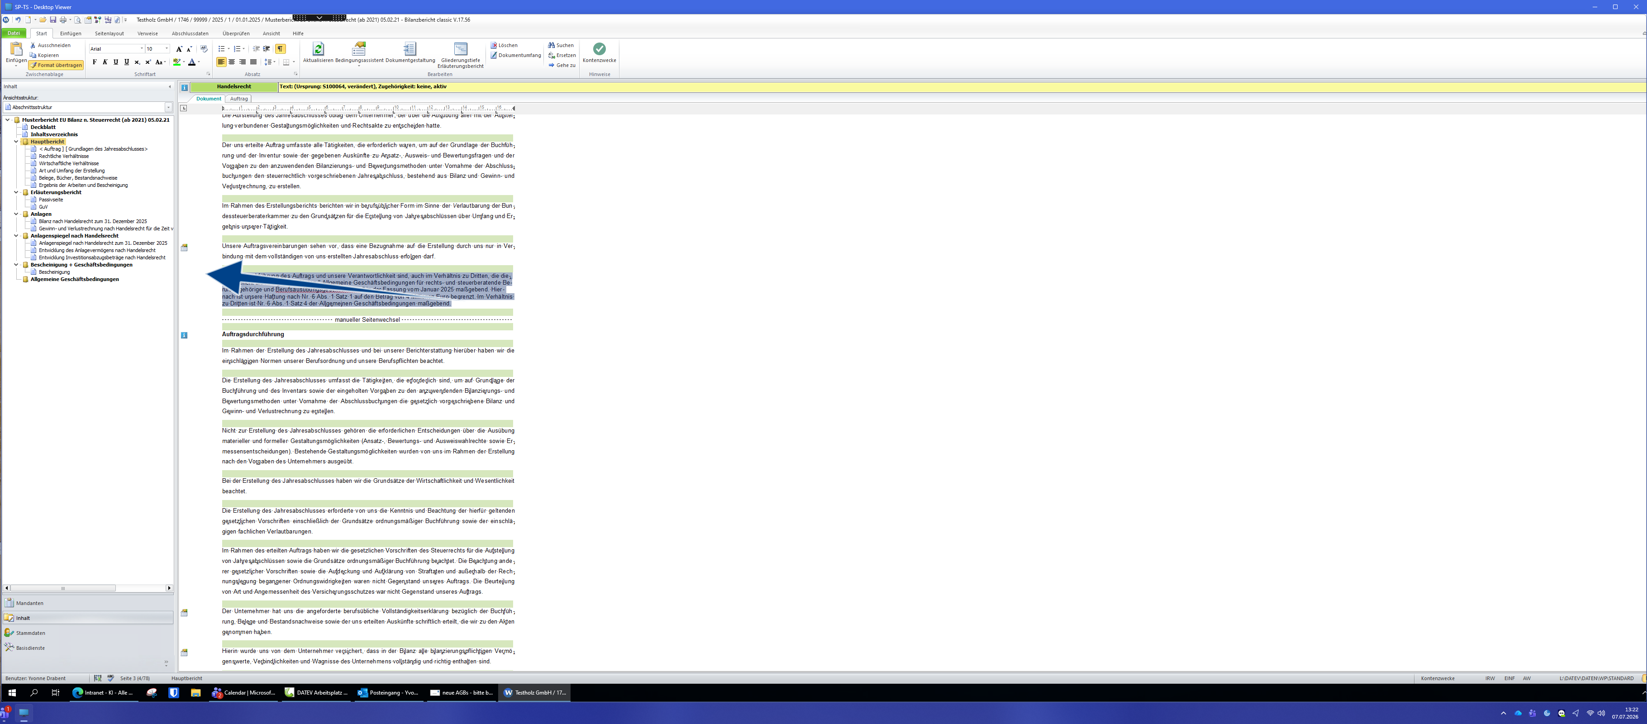Click the Ausschneiden button
1647x724 pixels.
[x=51, y=45]
